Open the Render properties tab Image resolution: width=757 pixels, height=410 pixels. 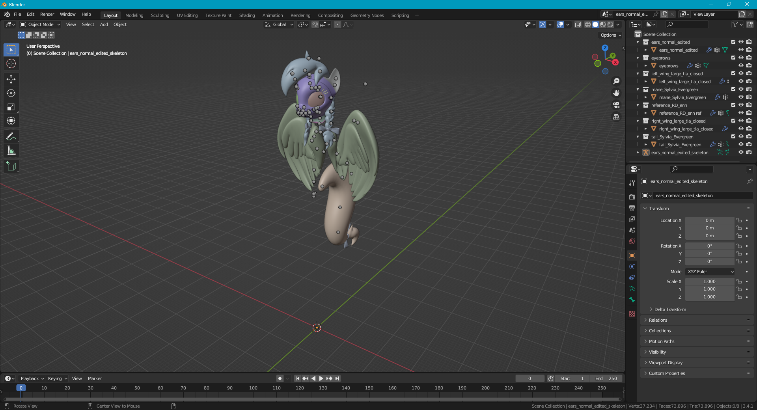pos(632,197)
